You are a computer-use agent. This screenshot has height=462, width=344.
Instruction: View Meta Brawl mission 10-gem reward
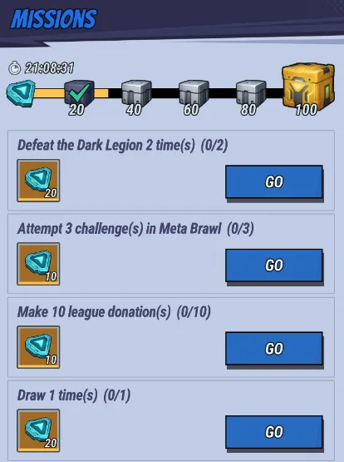tap(38, 264)
